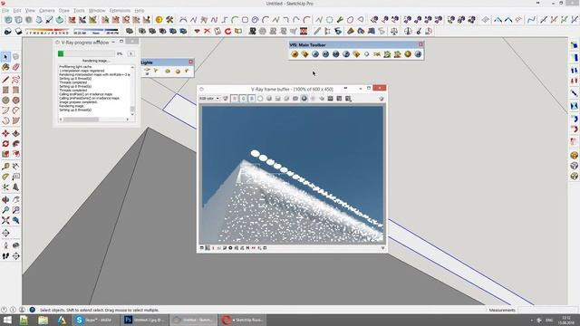
Task: Activate the Push/Pull tool
Action: (16, 133)
